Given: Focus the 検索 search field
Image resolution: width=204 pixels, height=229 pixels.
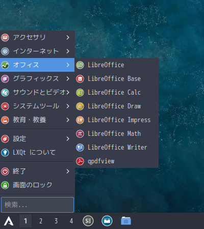Looking at the screenshot, I should click(37, 205).
